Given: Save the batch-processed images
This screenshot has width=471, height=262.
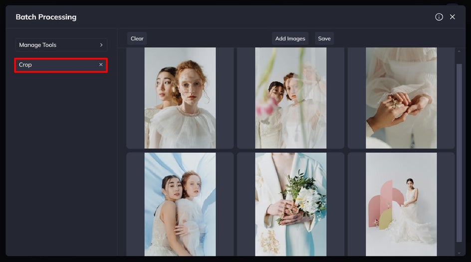Looking at the screenshot, I should coord(324,38).
